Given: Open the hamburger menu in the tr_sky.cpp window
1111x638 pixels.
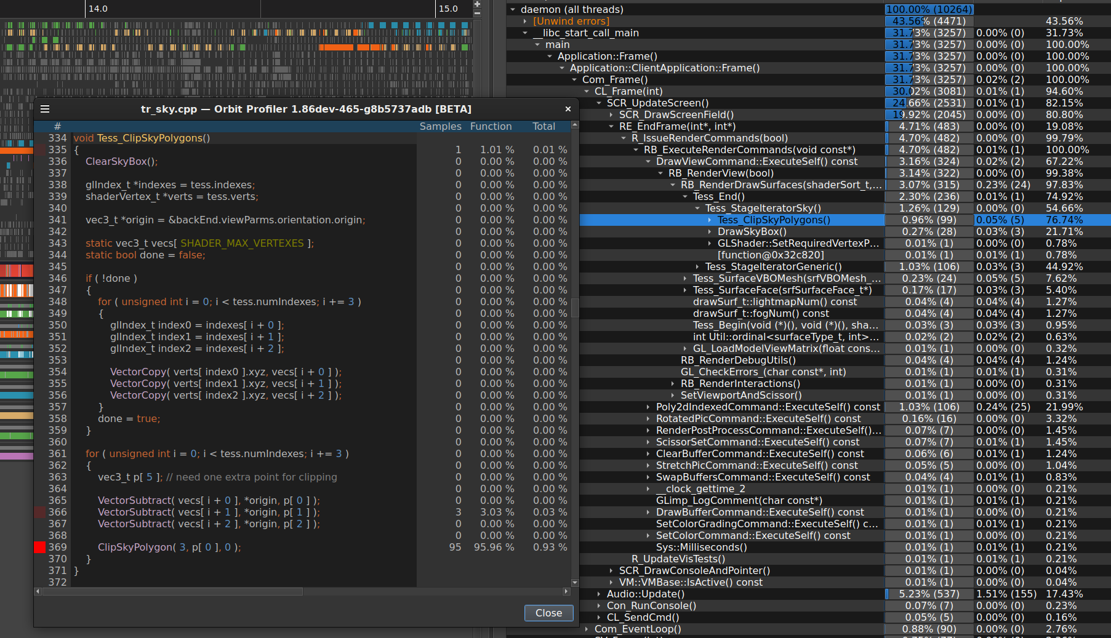Looking at the screenshot, I should click(45, 109).
